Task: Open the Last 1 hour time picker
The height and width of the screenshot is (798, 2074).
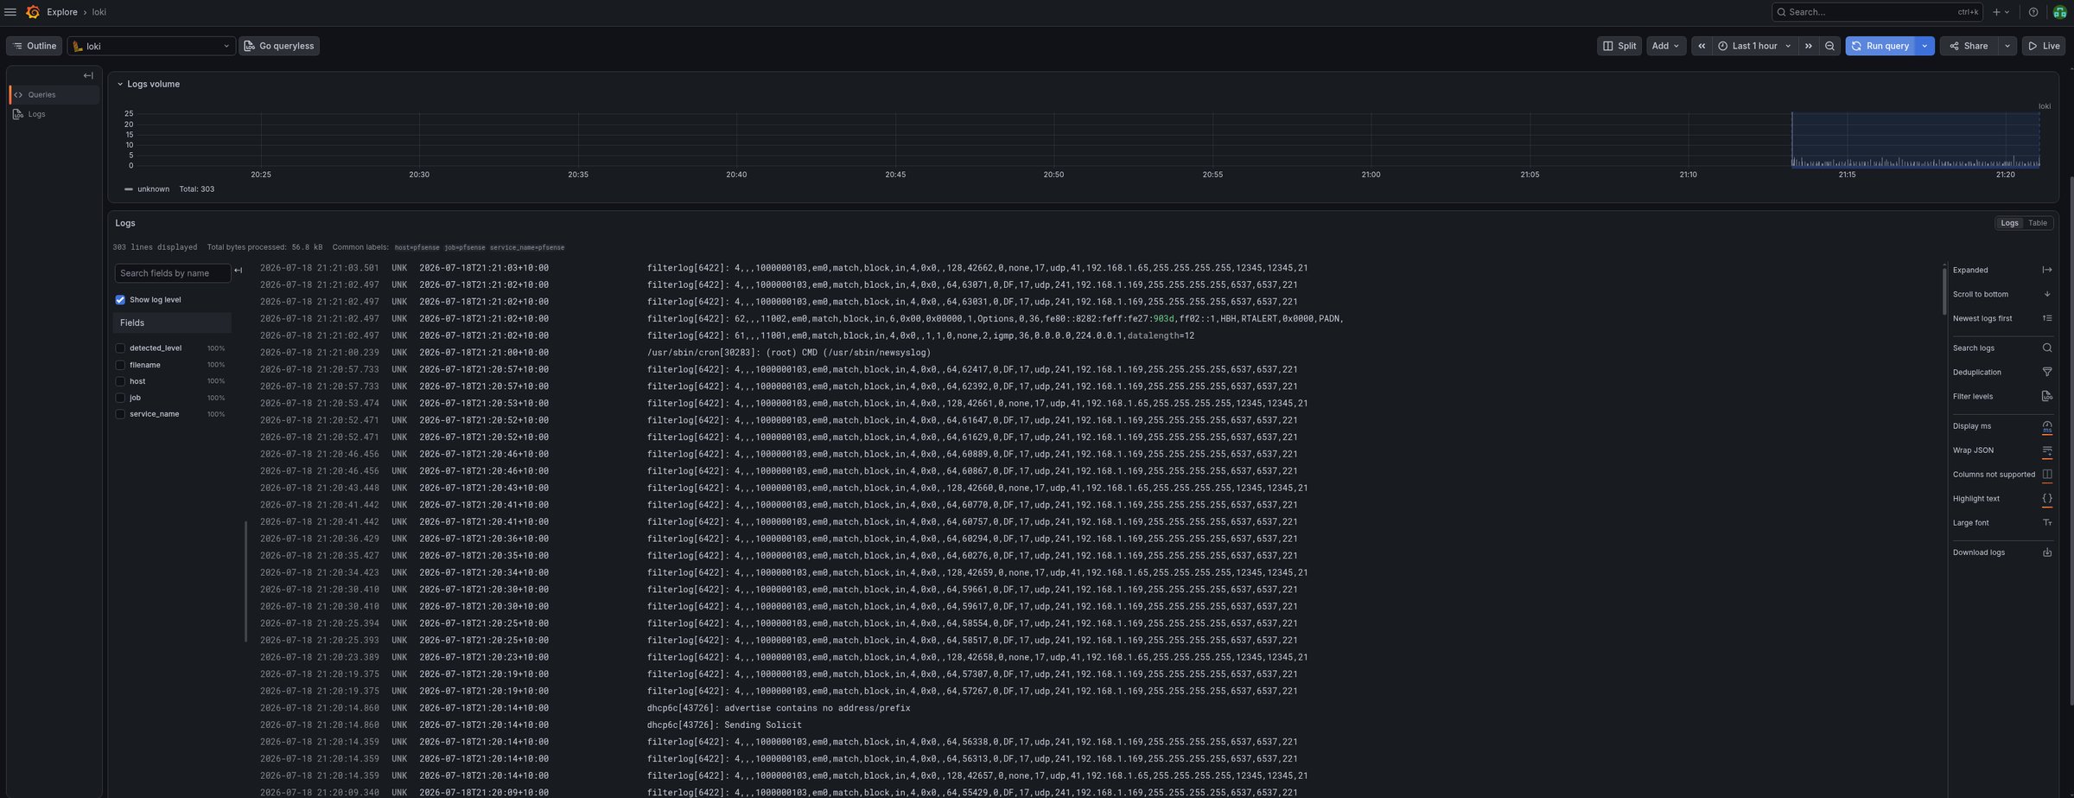Action: (x=1754, y=46)
